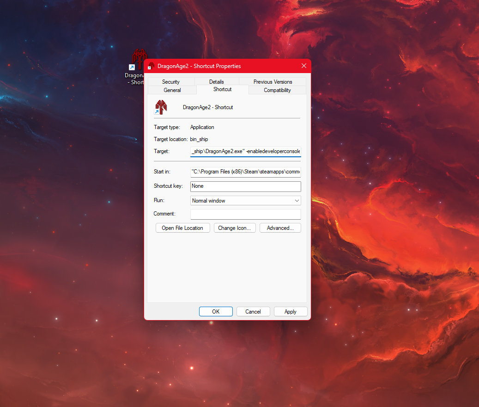Click the 'Application' target type value
The width and height of the screenshot is (479, 407).
[x=202, y=127]
